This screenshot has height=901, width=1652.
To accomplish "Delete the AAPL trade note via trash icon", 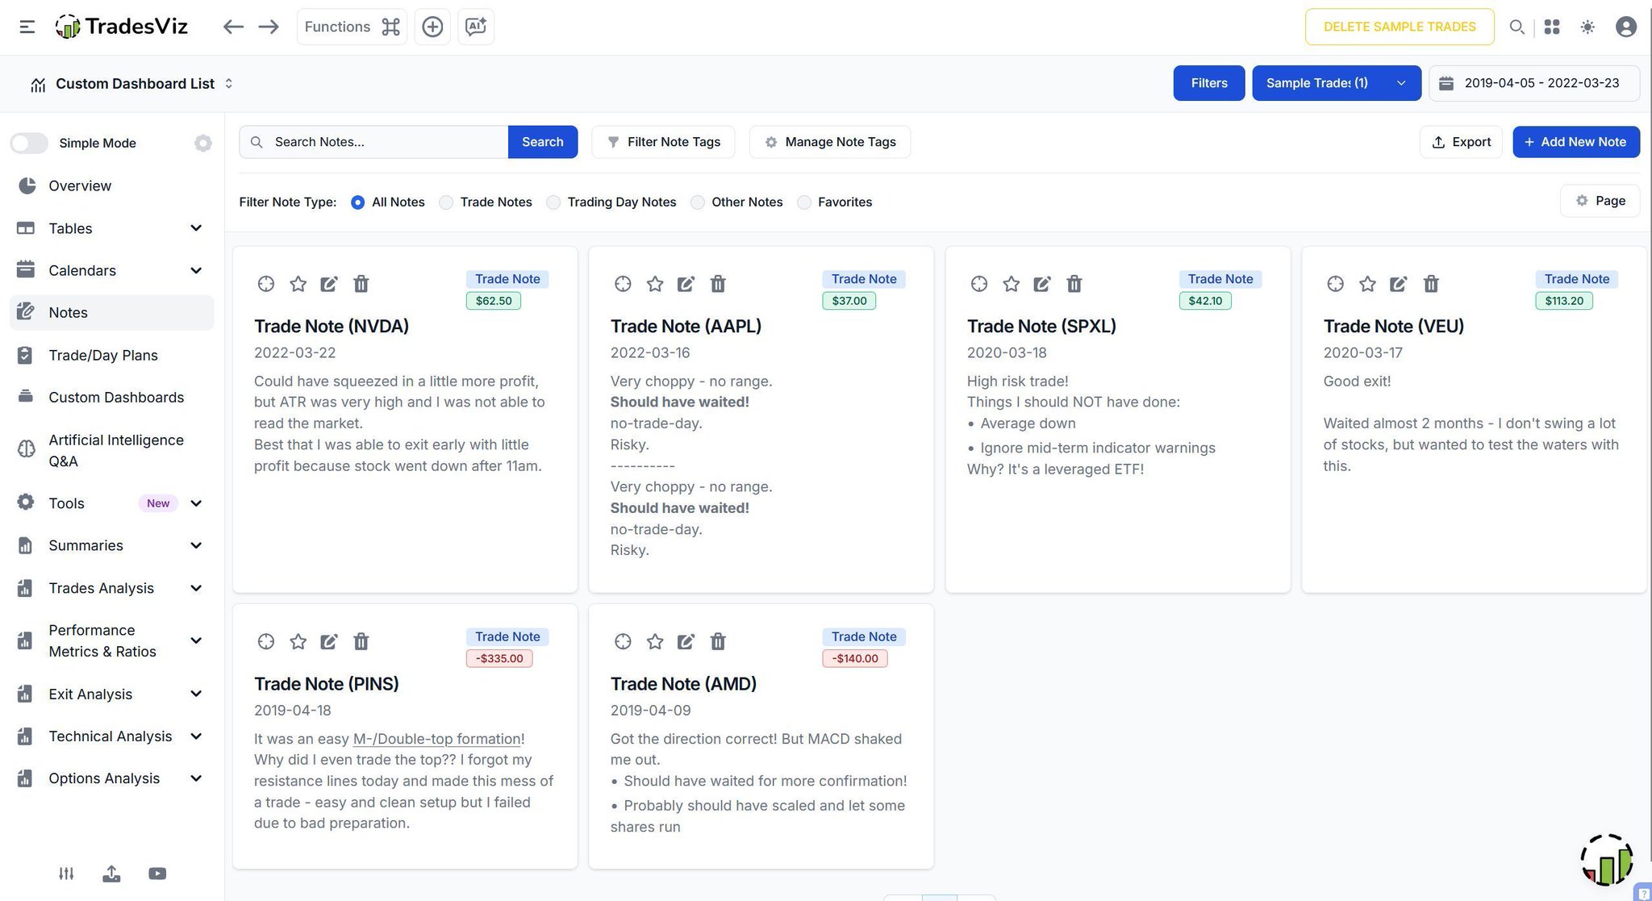I will (717, 284).
